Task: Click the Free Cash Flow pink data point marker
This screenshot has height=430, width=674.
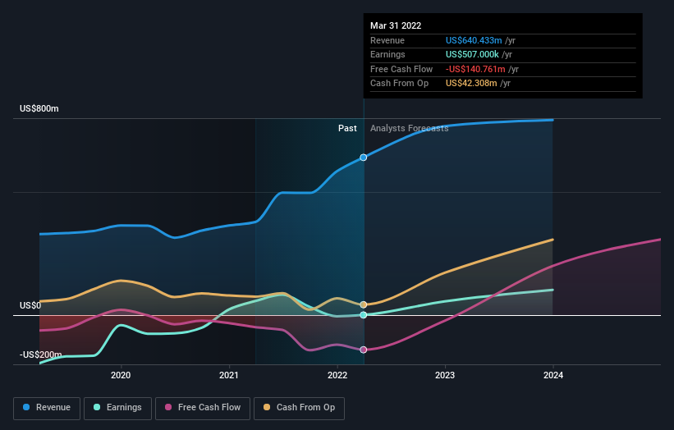Action: (x=364, y=350)
